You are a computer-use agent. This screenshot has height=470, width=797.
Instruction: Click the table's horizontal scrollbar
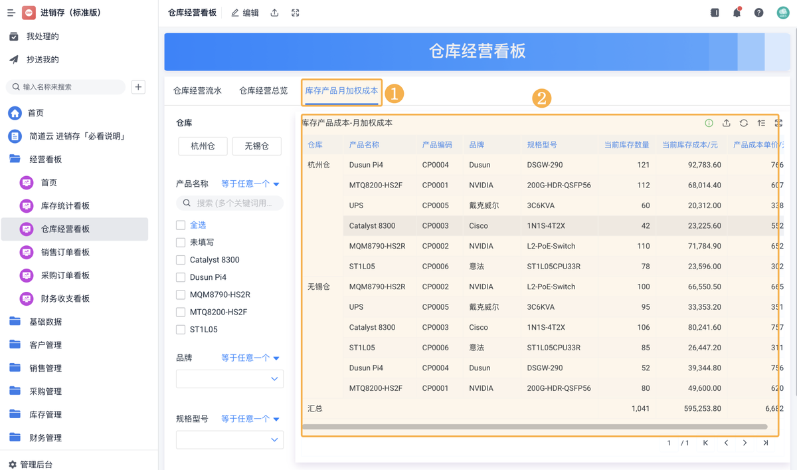tap(535, 427)
